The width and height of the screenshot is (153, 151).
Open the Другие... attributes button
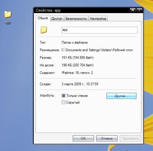tap(121, 96)
